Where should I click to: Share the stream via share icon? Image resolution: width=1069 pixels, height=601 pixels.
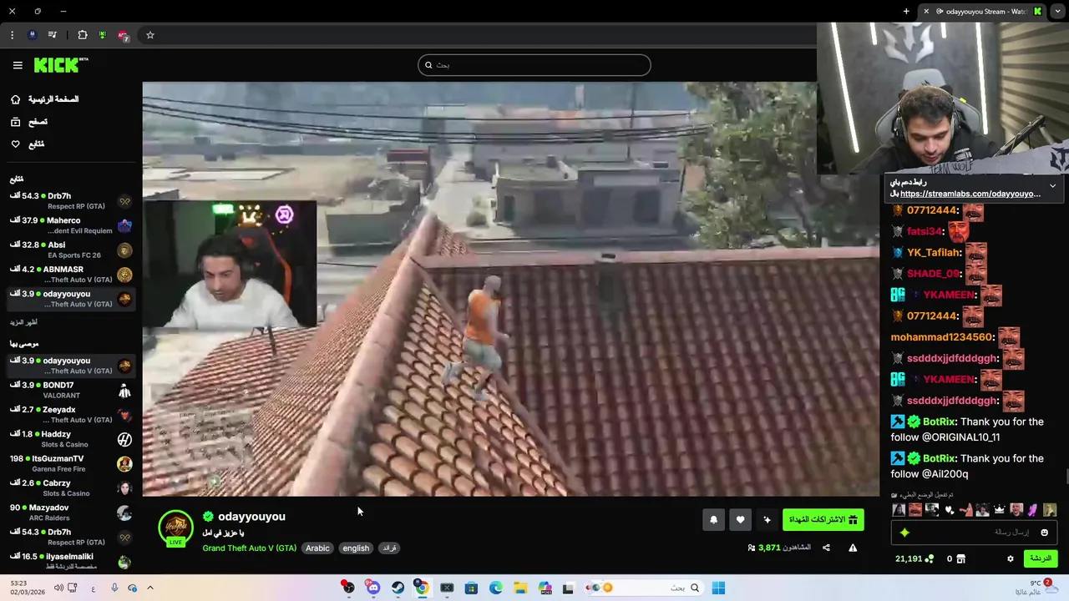826,548
